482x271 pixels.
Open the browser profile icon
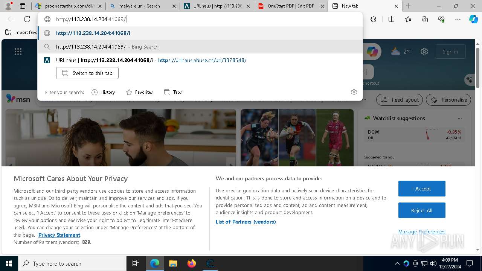point(8,6)
